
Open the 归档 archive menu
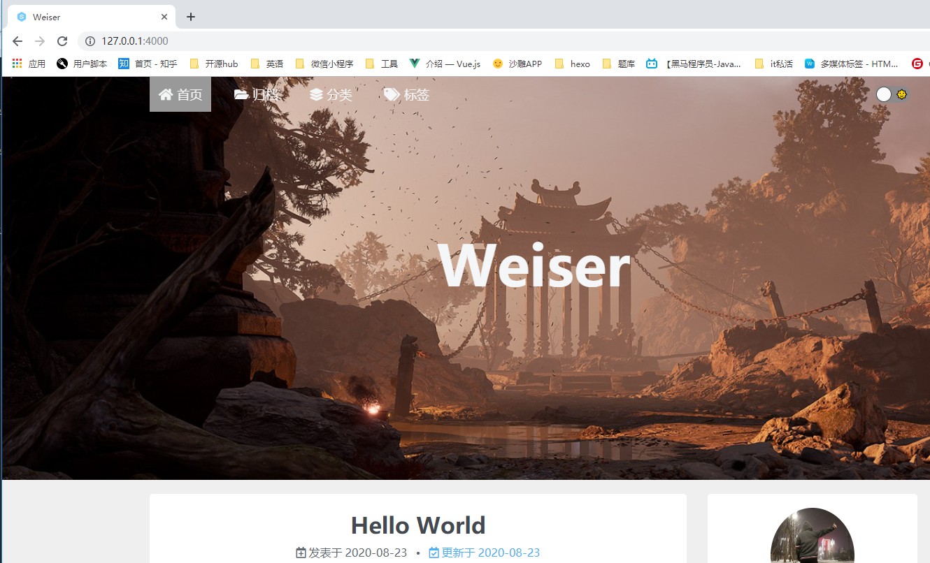click(x=257, y=94)
